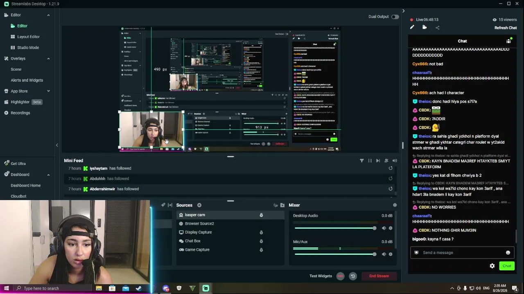This screenshot has width=524, height=294.
Task: Open chat settings gear icon
Action: point(492,266)
